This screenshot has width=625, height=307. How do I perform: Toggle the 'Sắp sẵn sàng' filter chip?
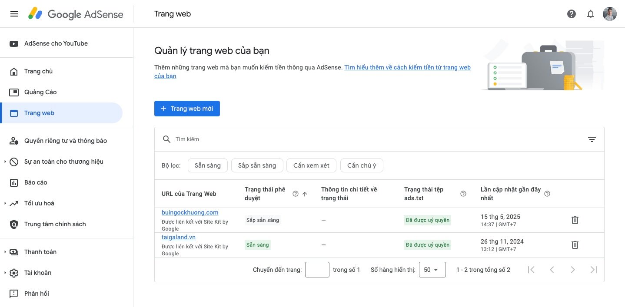point(257,165)
